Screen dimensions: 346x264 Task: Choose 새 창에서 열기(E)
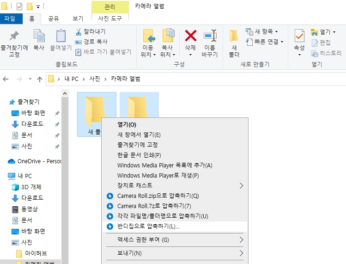175,135
